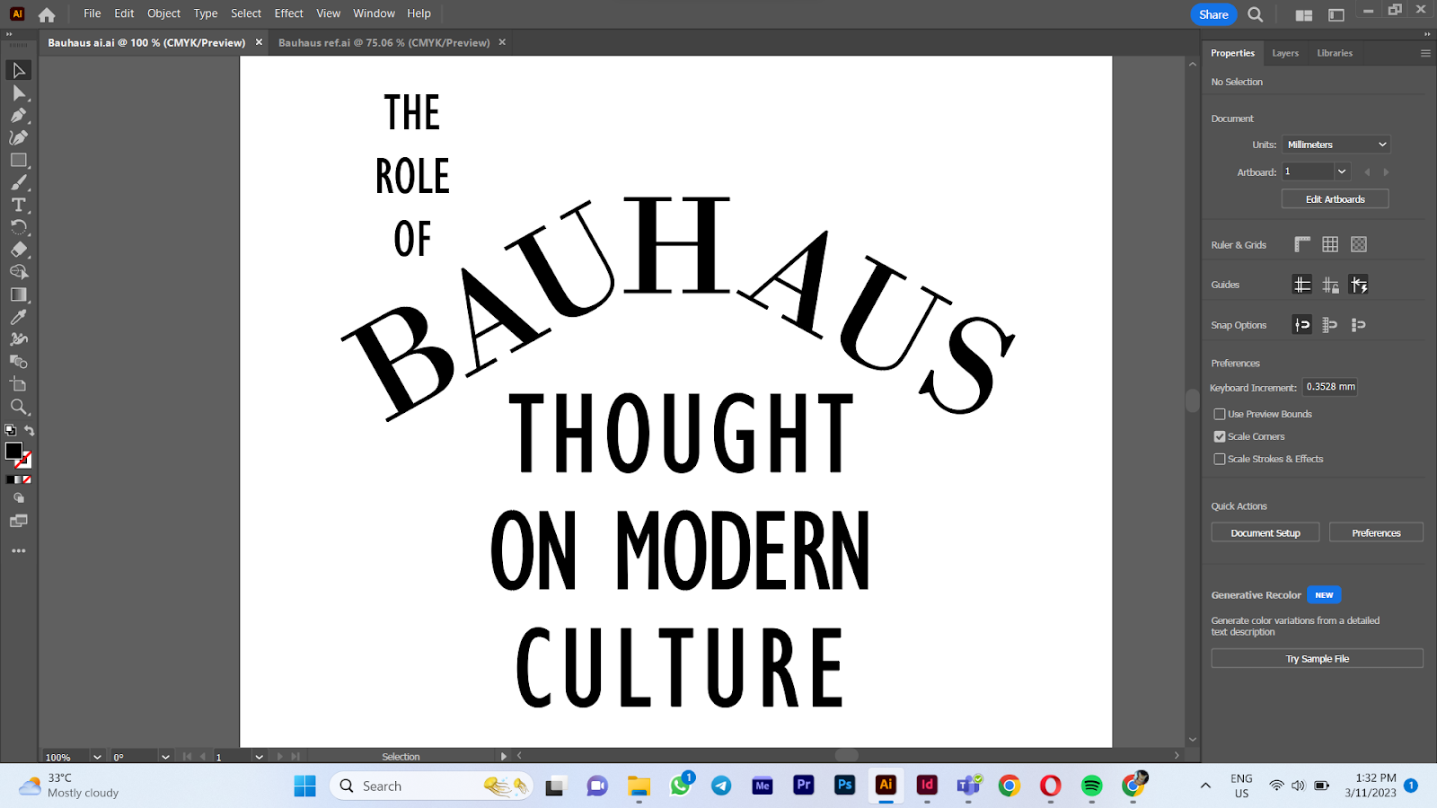1437x808 pixels.
Task: Select the Gradient tool
Action: tap(19, 294)
